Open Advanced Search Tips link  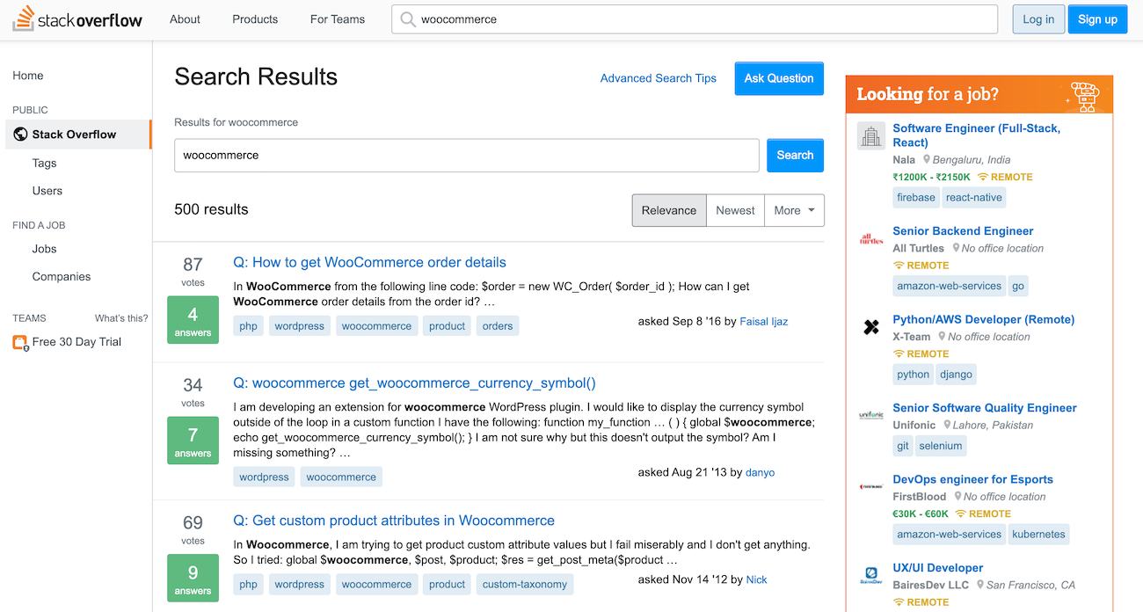point(659,78)
